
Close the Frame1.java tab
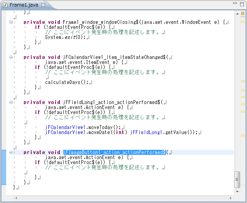[x=43, y=5]
